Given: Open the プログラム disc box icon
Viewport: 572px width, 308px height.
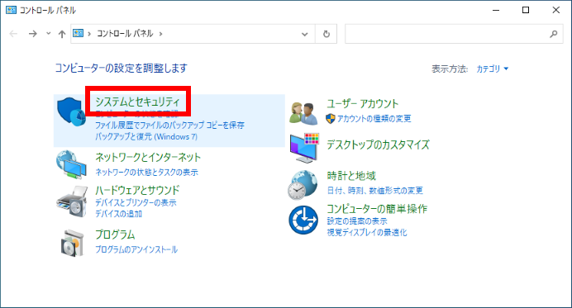Looking at the screenshot, I should click(x=73, y=243).
